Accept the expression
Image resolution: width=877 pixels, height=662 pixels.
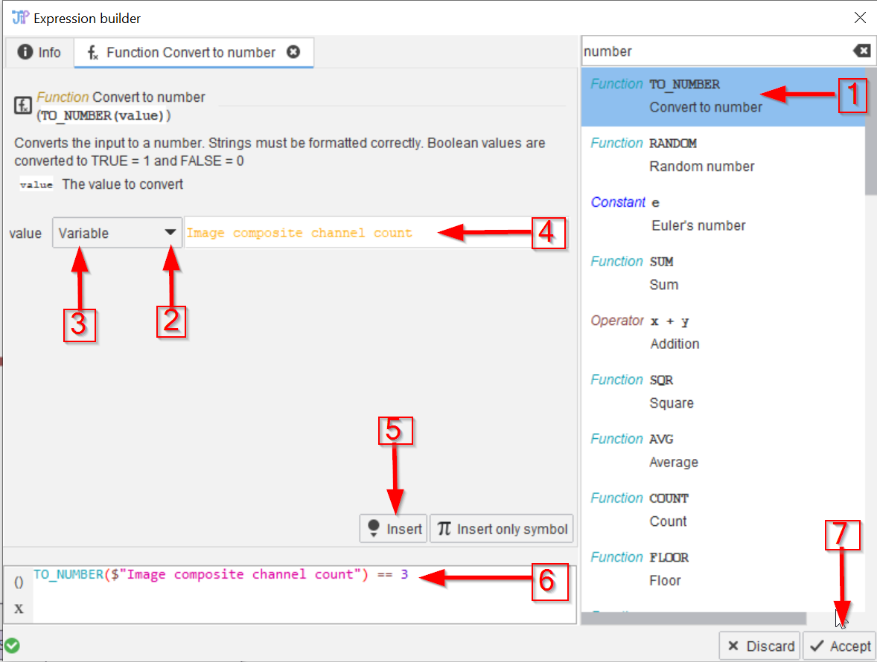(x=841, y=646)
